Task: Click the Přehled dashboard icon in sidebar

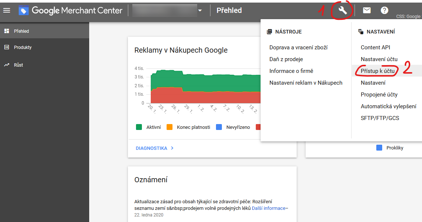Action: [x=7, y=31]
